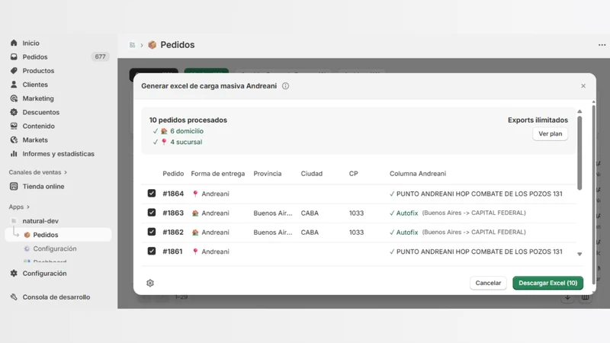
Task: Expand Canales de ventas section
Action: [x=37, y=172]
